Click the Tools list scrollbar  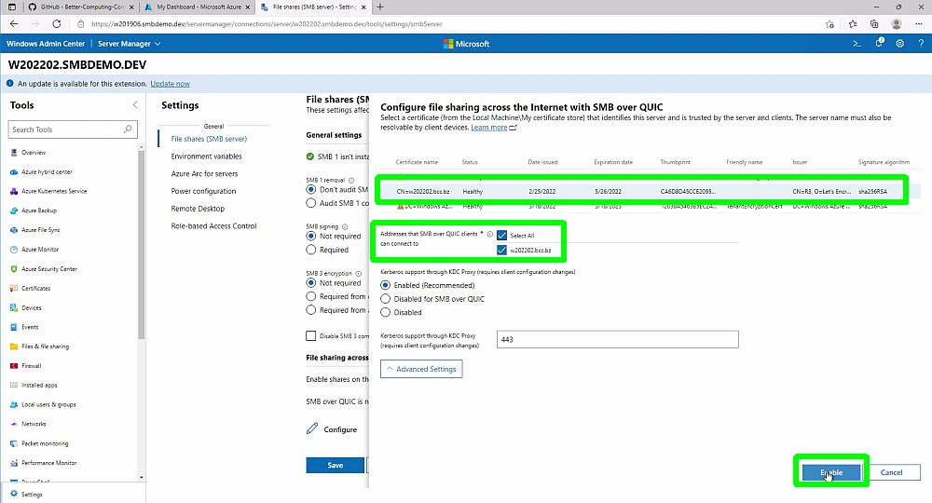click(141, 243)
